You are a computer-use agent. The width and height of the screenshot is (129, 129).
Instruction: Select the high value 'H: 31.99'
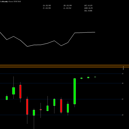pyautogui.click(x=68, y=6)
